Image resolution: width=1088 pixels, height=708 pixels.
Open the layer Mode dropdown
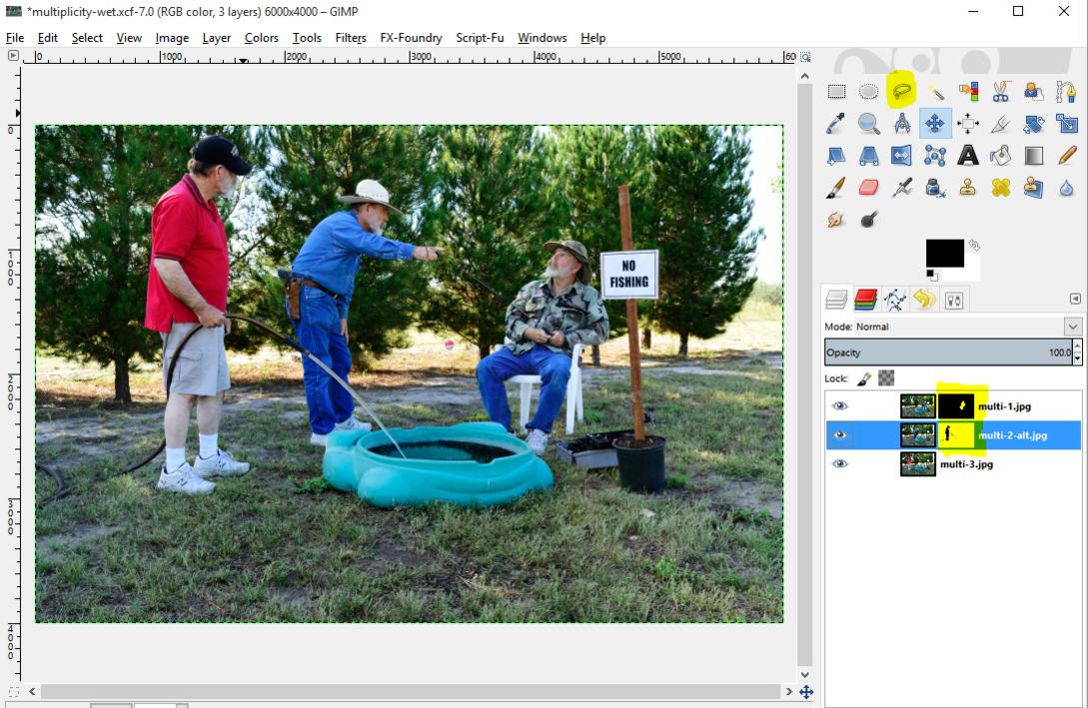(x=1072, y=327)
